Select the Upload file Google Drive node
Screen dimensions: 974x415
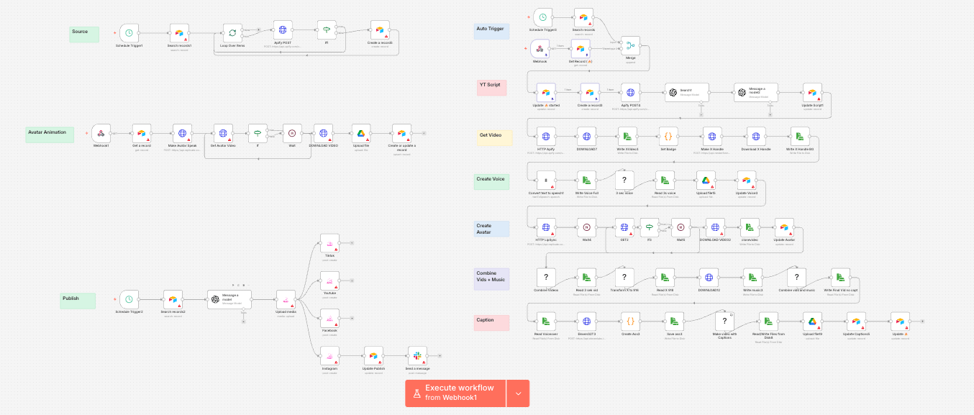point(360,133)
